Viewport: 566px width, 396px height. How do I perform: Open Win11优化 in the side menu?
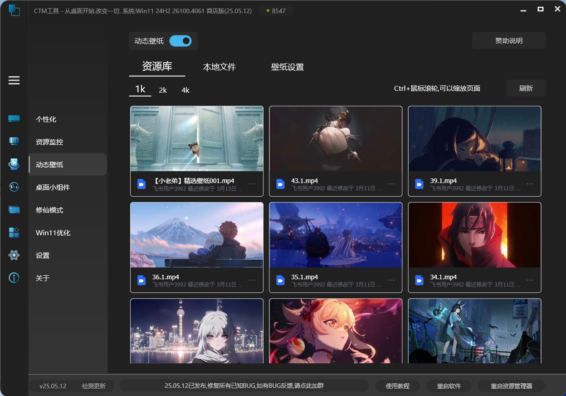(68, 233)
